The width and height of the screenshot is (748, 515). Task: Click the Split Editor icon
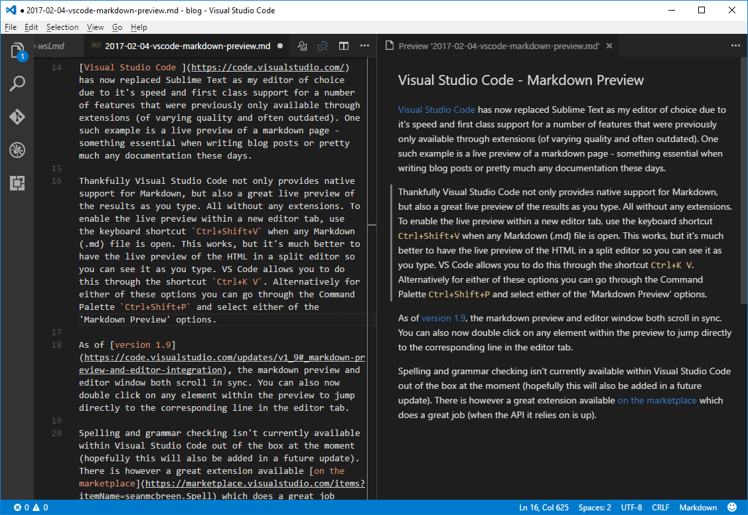tap(344, 46)
